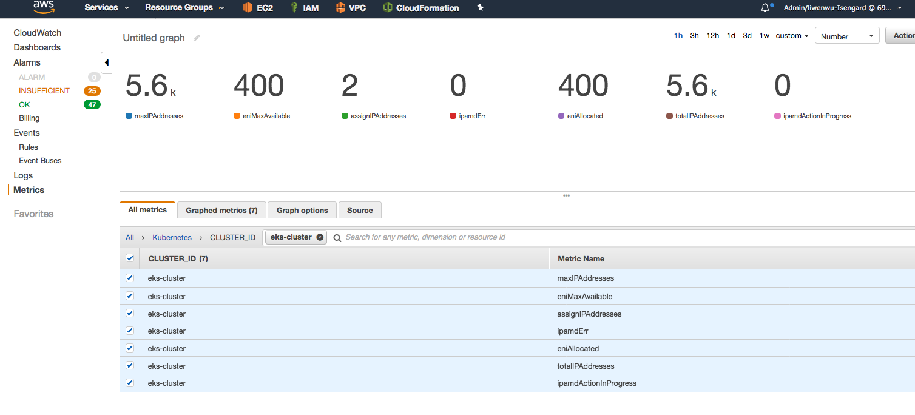Expand the Services menu
This screenshot has width=915, height=415.
pos(107,8)
